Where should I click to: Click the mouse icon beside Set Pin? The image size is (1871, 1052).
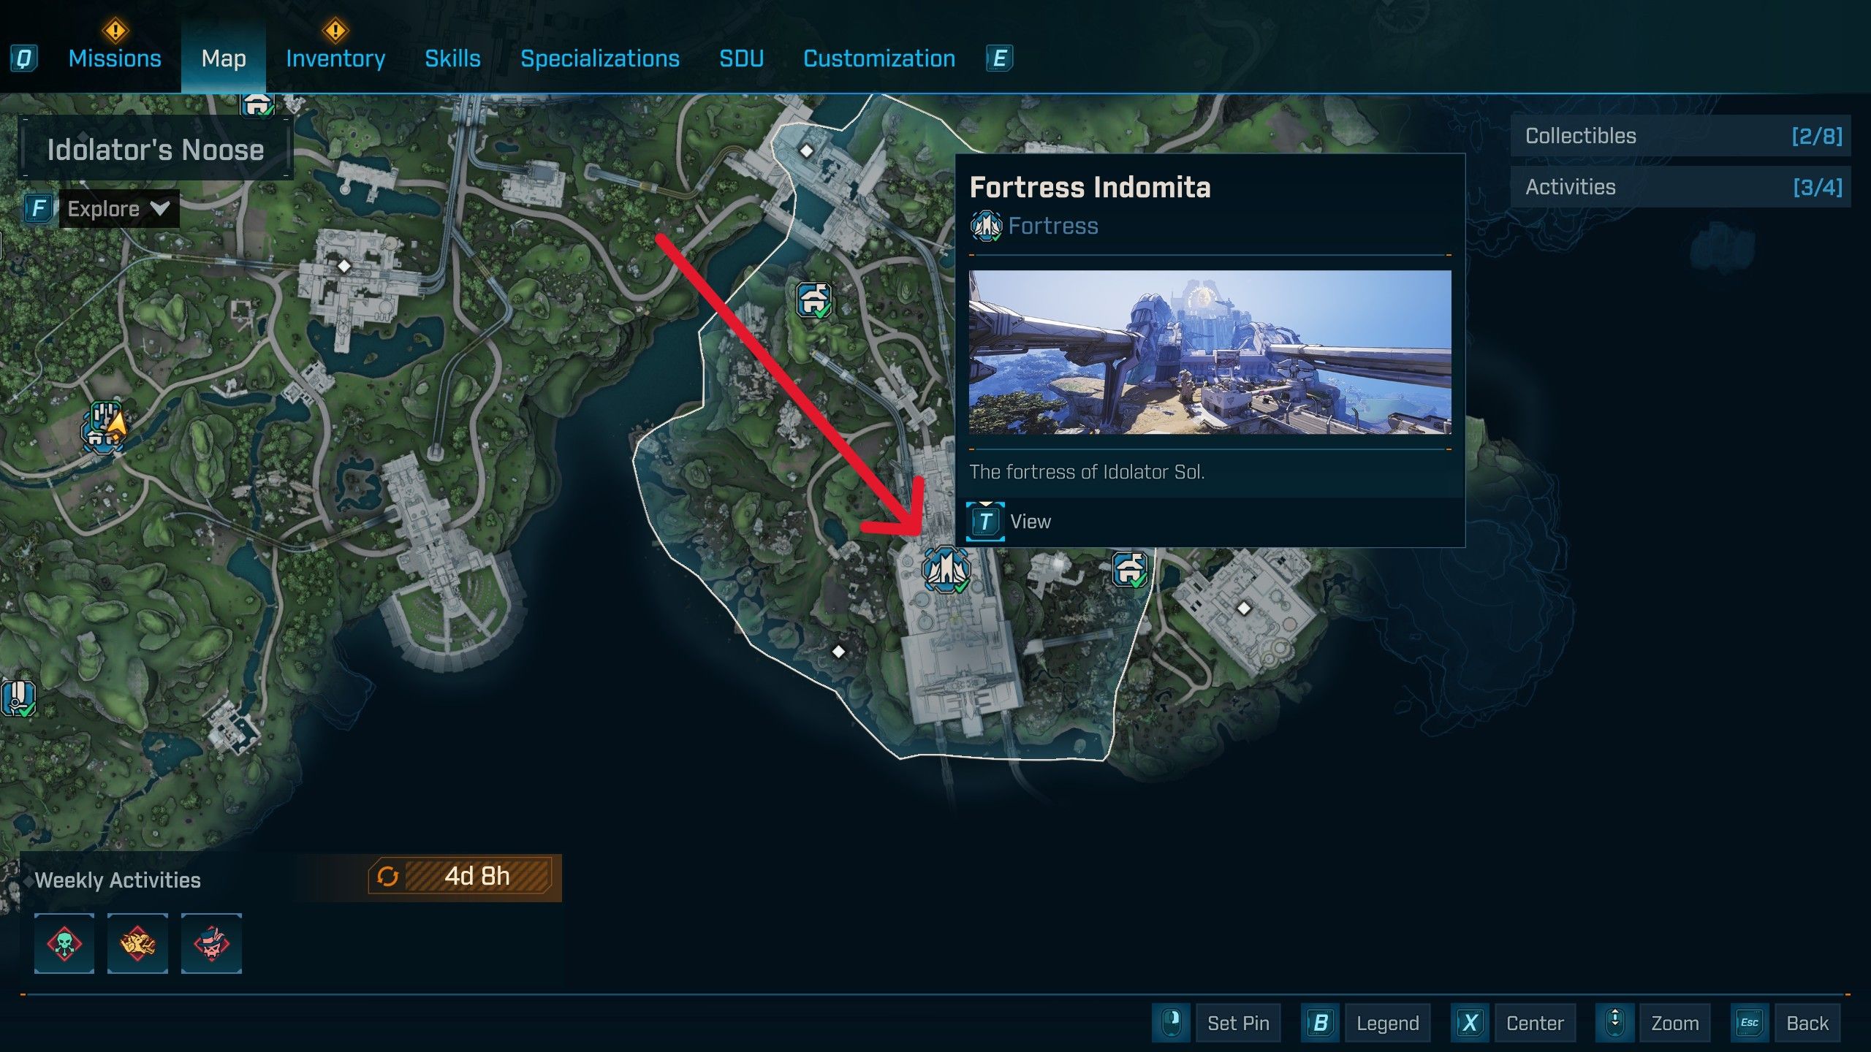point(1172,1022)
